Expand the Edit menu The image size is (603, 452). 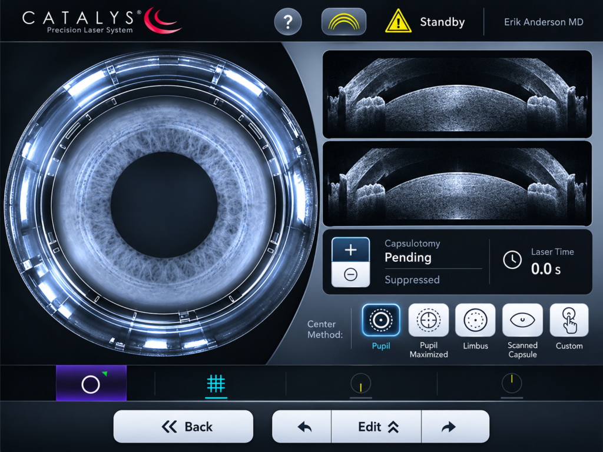coord(376,427)
